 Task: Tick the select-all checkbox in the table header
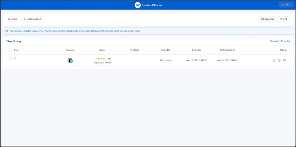11,50
